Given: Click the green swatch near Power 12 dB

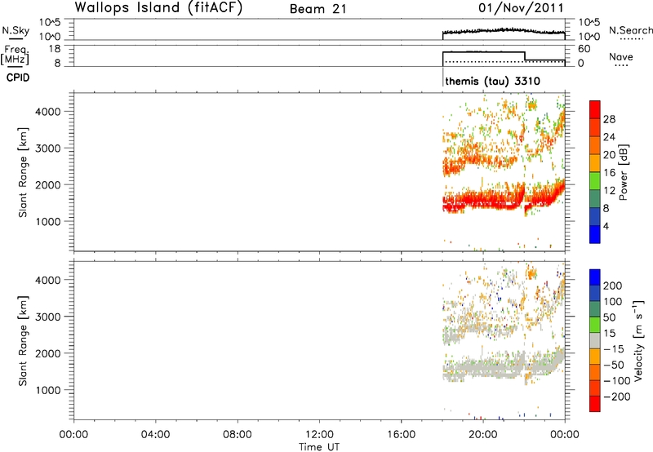Looking at the screenshot, I should point(595,180).
